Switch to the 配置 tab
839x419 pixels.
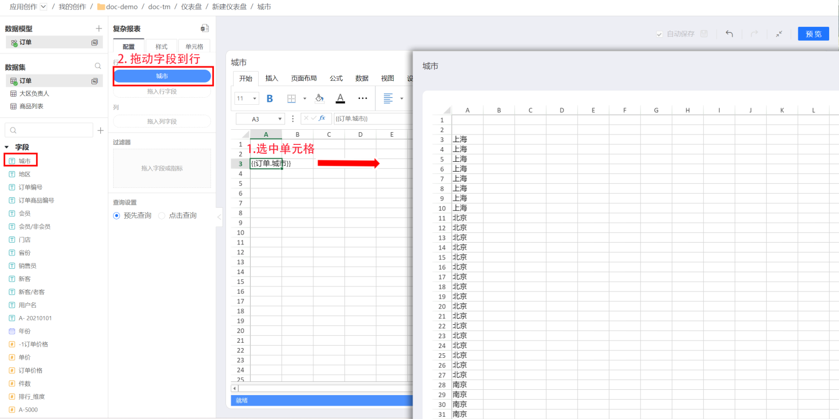[x=129, y=47]
